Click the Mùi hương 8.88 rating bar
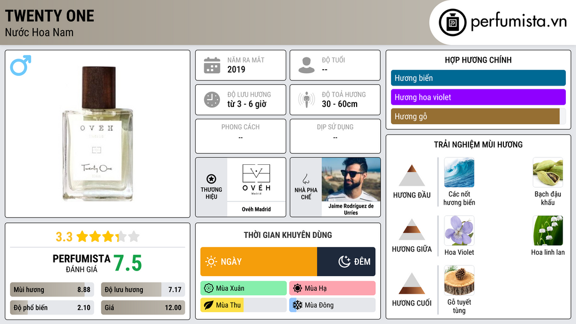 (52, 290)
